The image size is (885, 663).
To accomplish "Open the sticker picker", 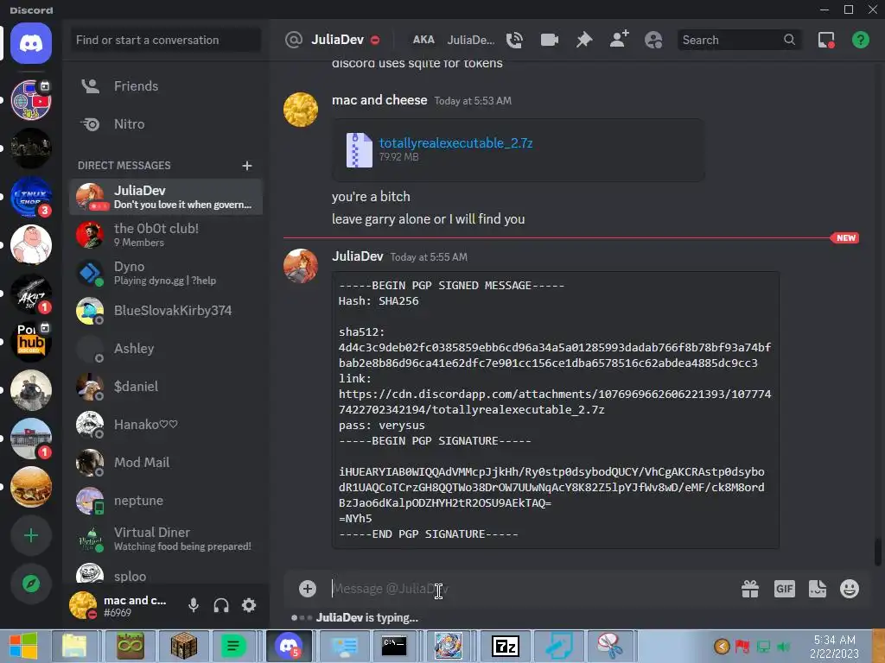I will point(818,589).
